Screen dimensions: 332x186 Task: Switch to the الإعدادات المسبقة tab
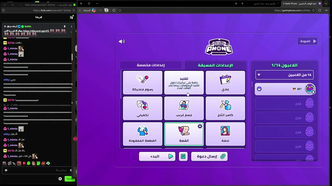[216, 65]
